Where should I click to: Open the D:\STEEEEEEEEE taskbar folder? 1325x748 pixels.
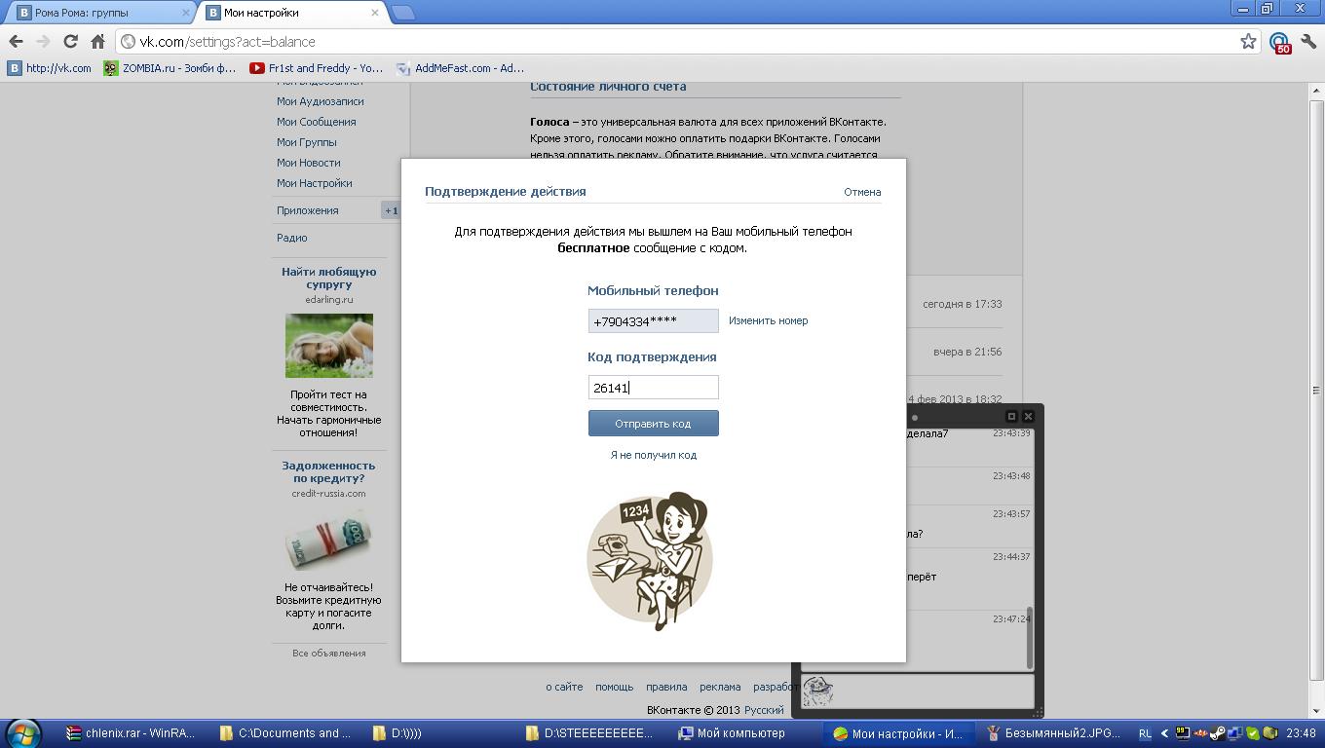[x=592, y=733]
